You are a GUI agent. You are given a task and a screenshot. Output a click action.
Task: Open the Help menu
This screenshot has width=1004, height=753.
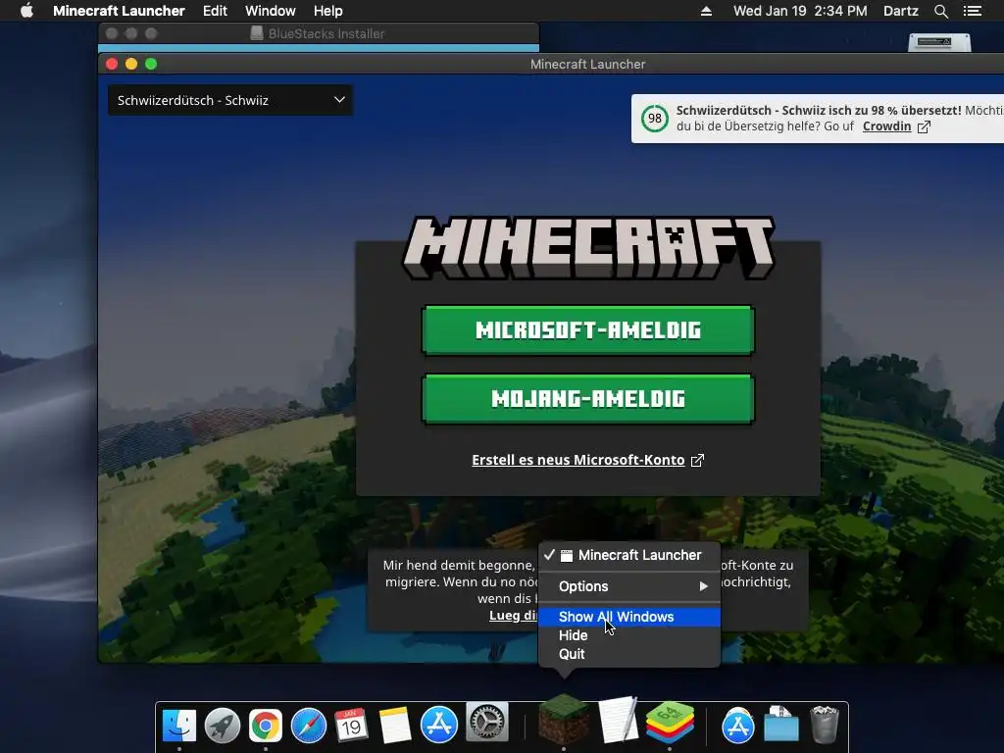(327, 11)
